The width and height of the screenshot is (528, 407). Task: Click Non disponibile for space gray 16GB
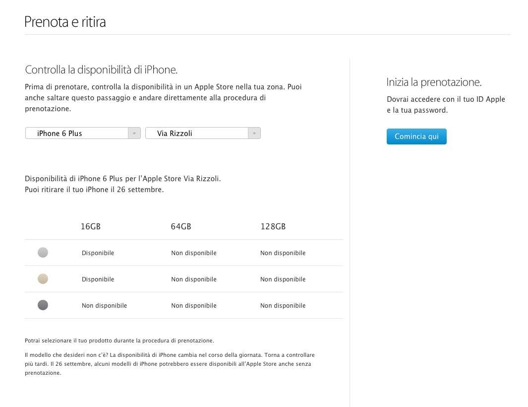tap(105, 306)
